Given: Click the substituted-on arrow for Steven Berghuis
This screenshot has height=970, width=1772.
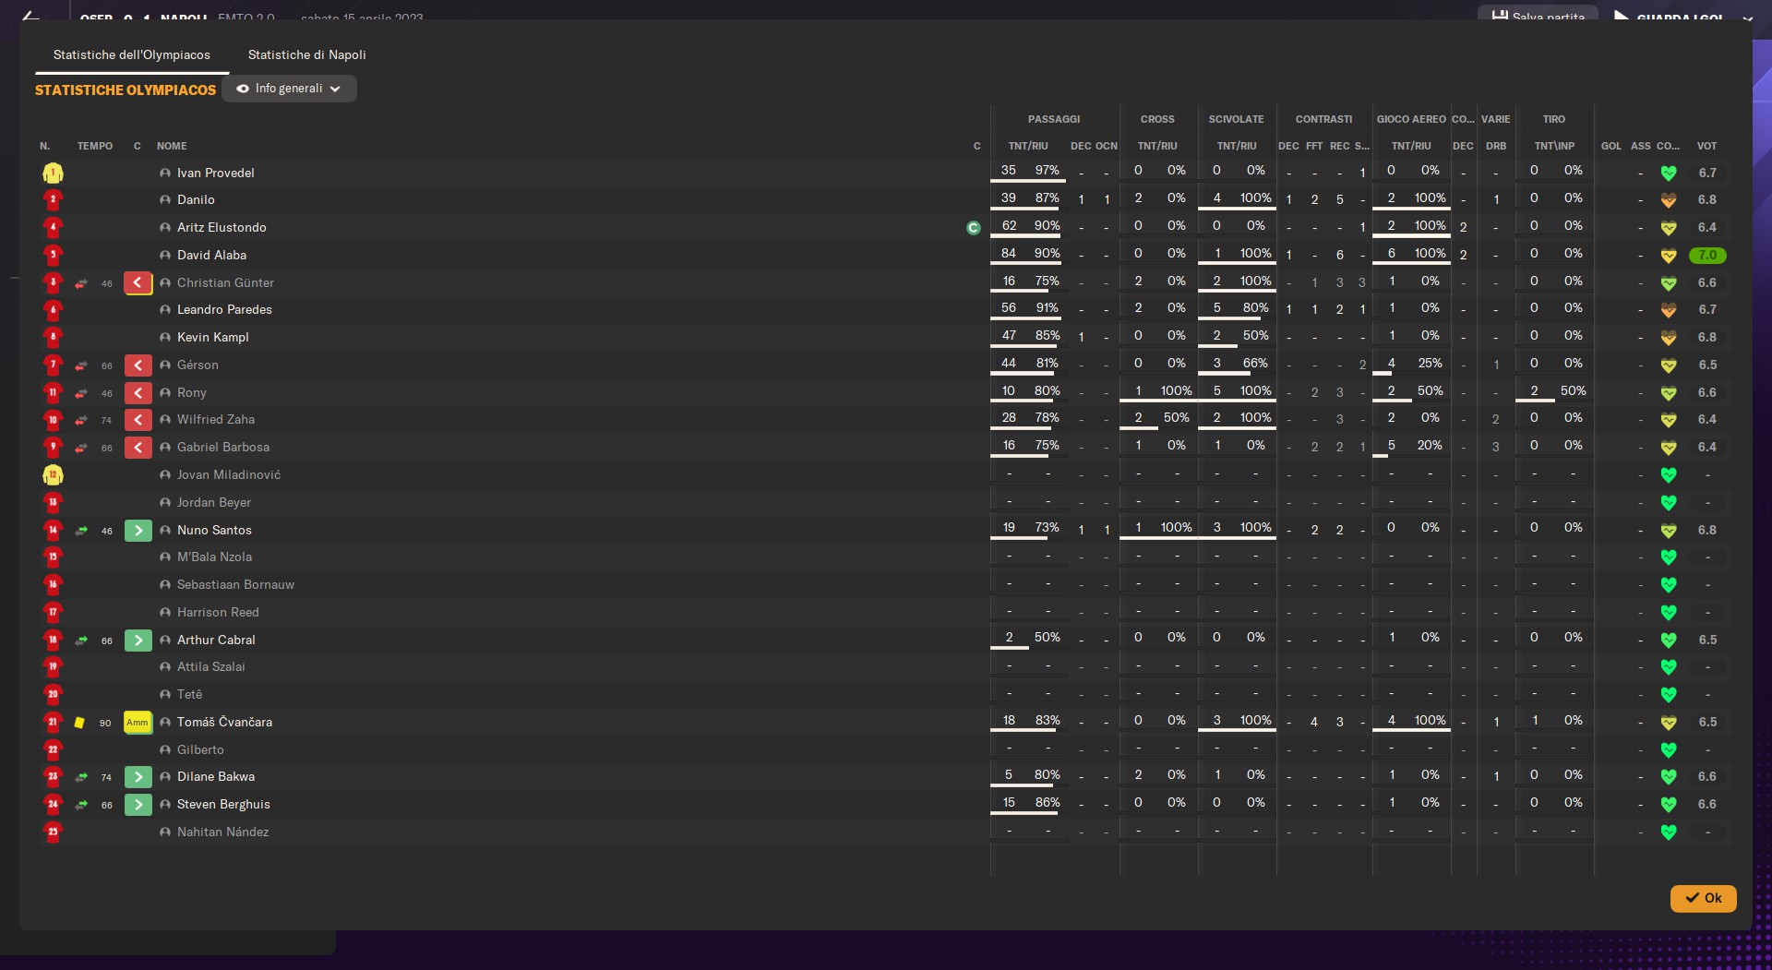Looking at the screenshot, I should point(138,805).
